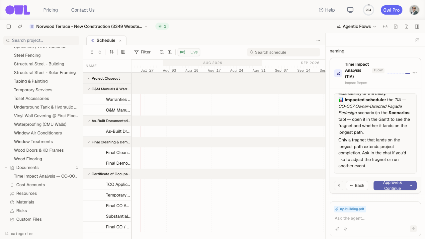Click the file upload icon
The height and width of the screenshot is (239, 425).
[x=396, y=27]
